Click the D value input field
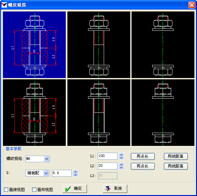This screenshot has width=197, height=196. [62, 173]
